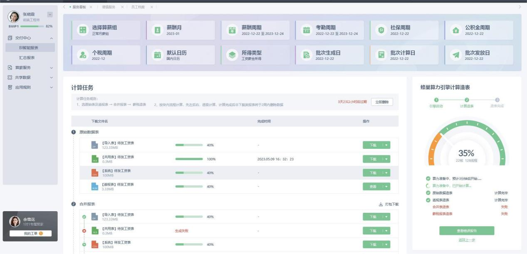Viewport: 527px width, 254px height.
Task: Switch to the 员工档案 tab
Action: (138, 7)
